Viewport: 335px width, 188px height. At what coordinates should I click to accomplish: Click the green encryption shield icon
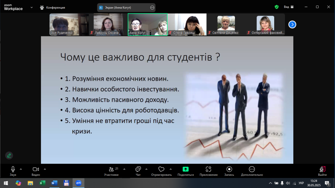(x=277, y=7)
